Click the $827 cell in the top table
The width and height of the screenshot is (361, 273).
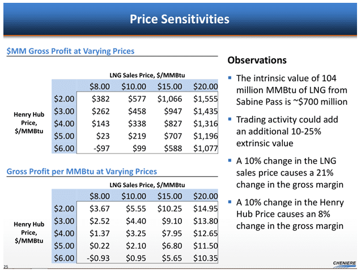pyautogui.click(x=175, y=123)
